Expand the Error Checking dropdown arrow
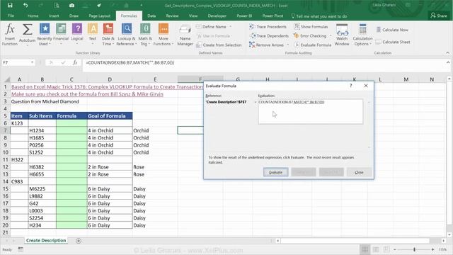 click(331, 36)
